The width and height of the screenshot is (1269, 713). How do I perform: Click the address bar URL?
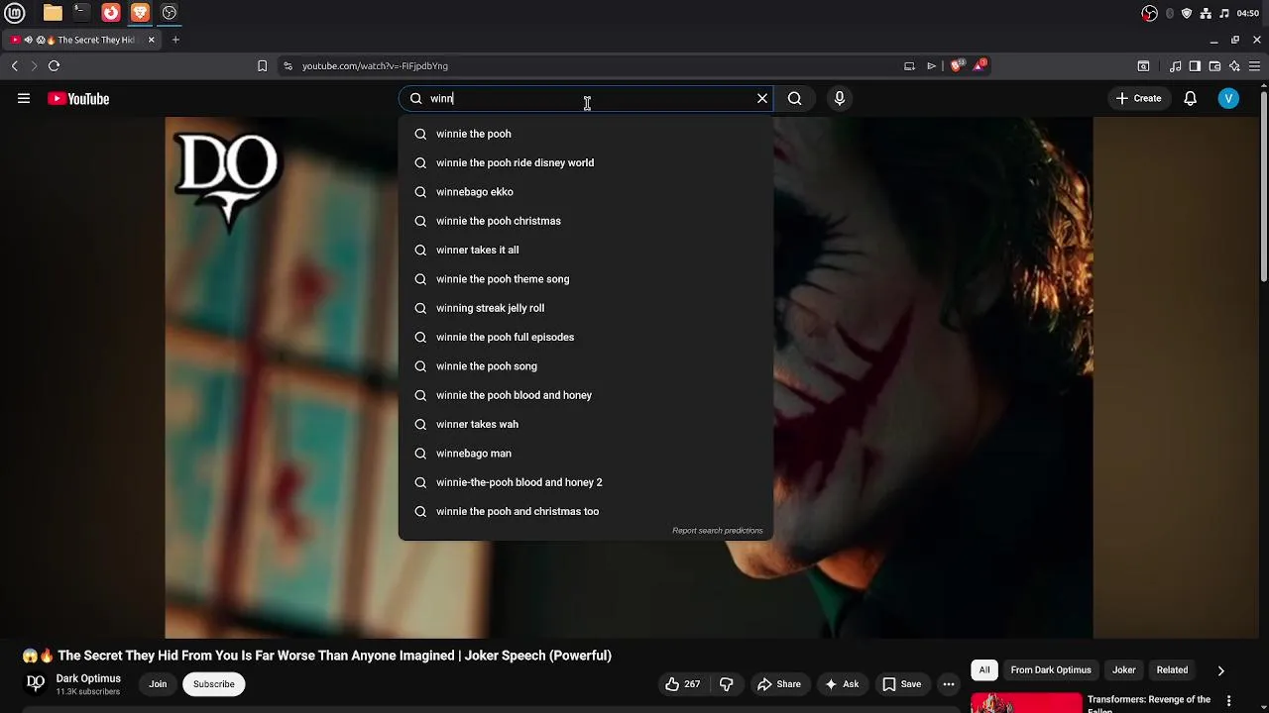click(375, 65)
